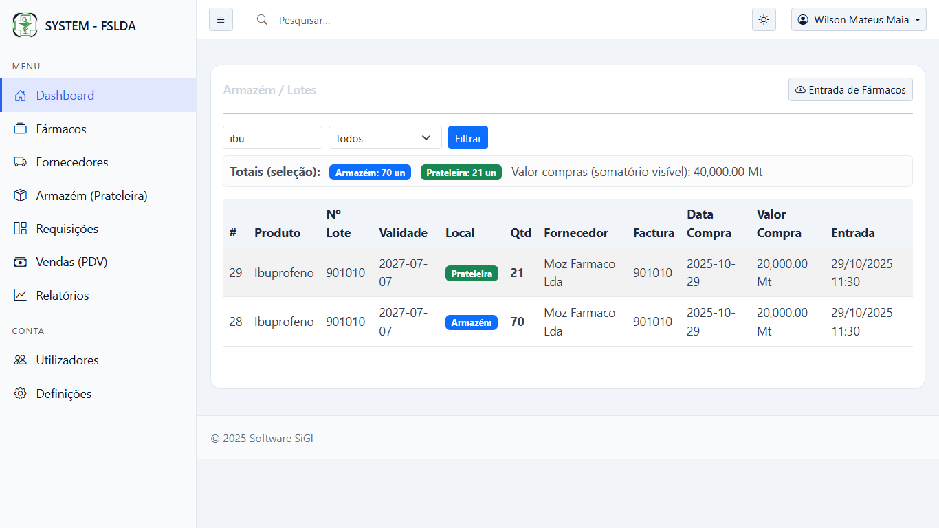This screenshot has height=528, width=939.
Task: Toggle the sidebar with hamburger button
Action: tap(221, 20)
